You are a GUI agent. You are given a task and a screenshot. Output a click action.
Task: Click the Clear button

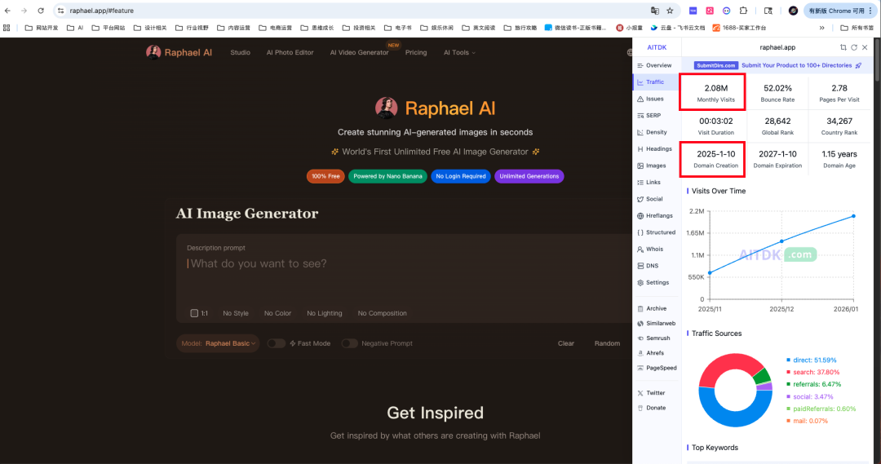click(x=566, y=343)
